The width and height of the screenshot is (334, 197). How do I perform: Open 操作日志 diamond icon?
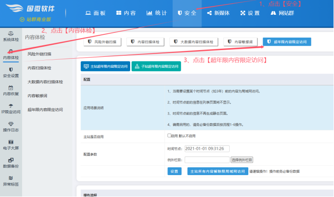[x=11, y=124]
